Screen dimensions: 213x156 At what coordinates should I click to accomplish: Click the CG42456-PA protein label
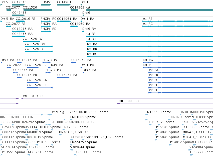(23, 70)
